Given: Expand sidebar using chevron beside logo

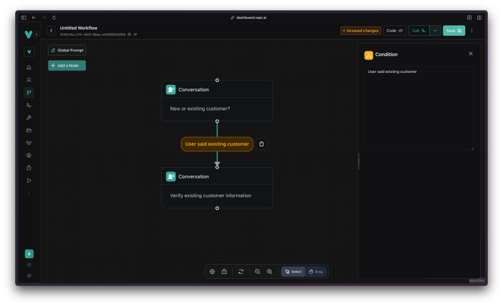Looking at the screenshot, I should click(x=37, y=35).
